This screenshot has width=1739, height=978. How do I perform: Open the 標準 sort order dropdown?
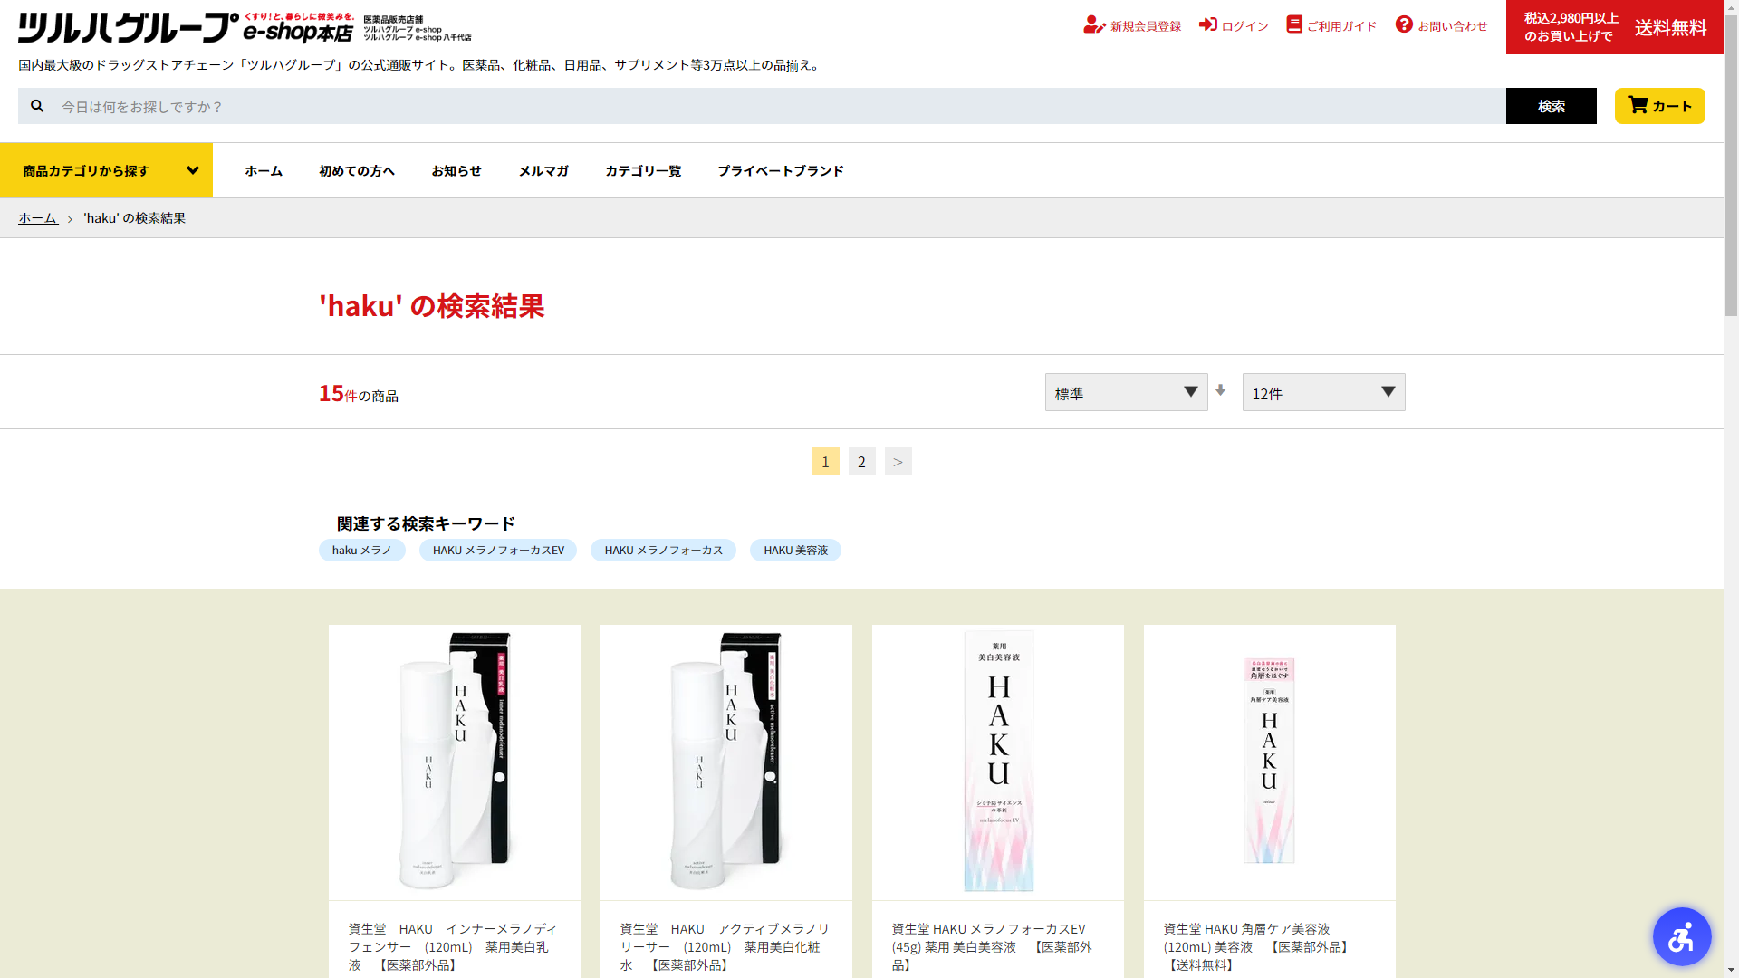point(1126,392)
